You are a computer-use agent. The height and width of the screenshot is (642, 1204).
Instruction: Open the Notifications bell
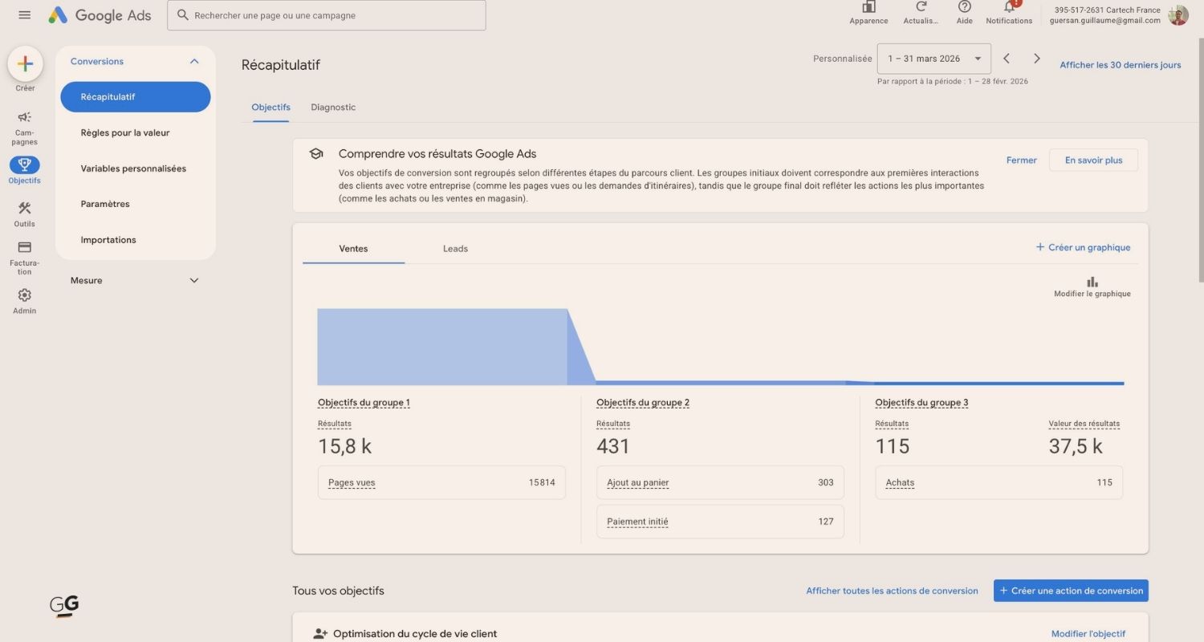coord(1008,10)
